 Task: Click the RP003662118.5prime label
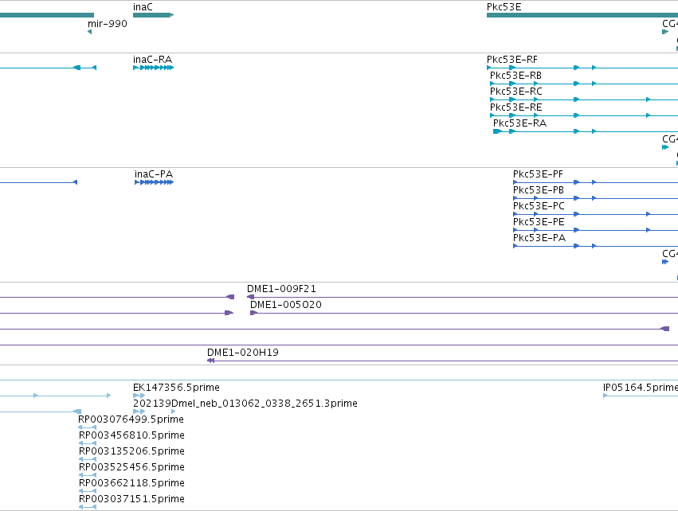[x=131, y=483]
